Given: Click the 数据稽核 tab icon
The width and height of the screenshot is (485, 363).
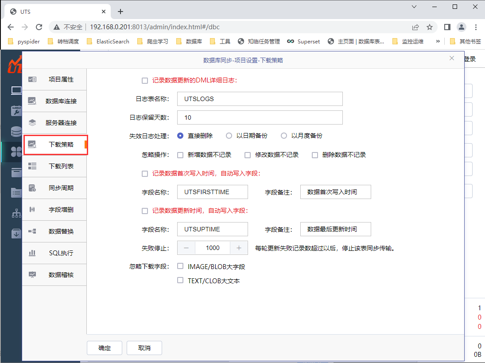Looking at the screenshot, I should click(32, 274).
